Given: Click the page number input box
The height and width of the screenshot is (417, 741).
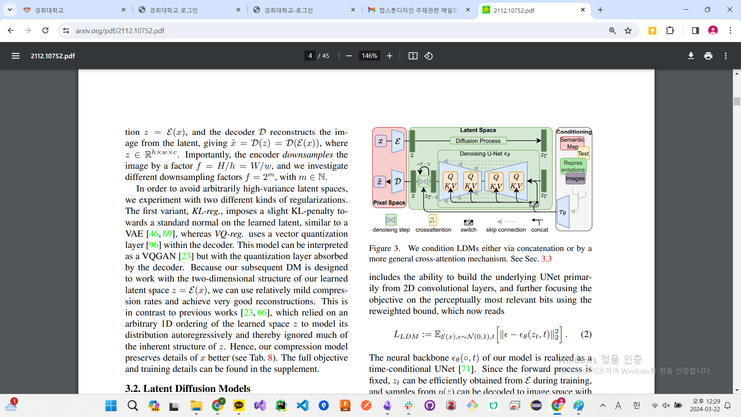Looking at the screenshot, I should pos(310,56).
